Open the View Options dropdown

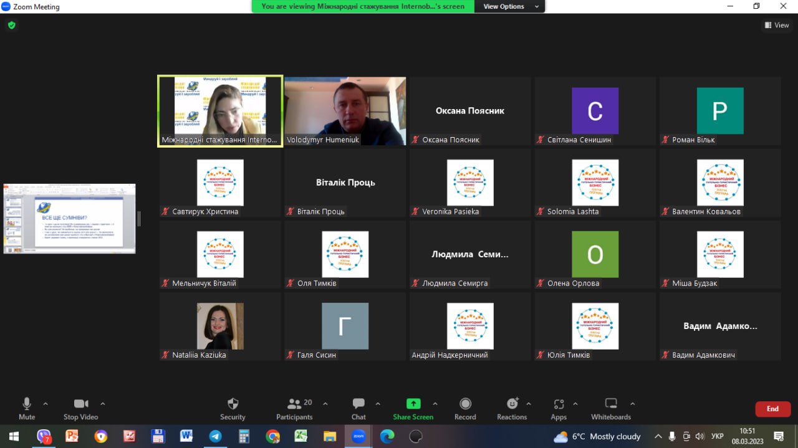509,6
